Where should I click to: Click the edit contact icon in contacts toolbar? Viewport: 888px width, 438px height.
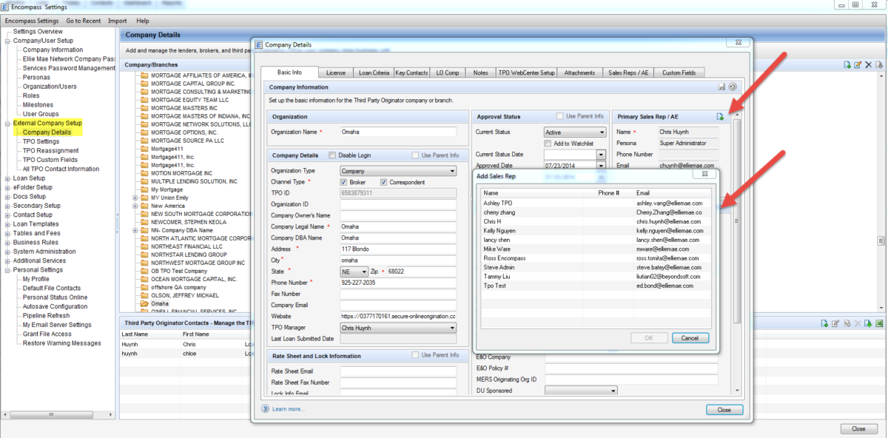(834, 324)
